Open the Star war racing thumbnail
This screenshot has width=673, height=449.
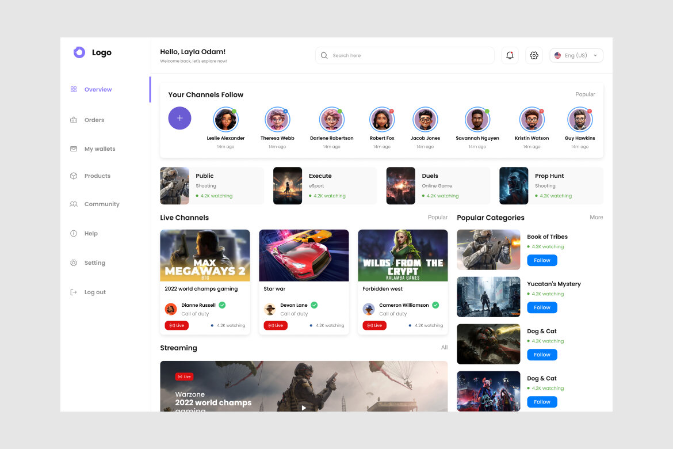304,255
